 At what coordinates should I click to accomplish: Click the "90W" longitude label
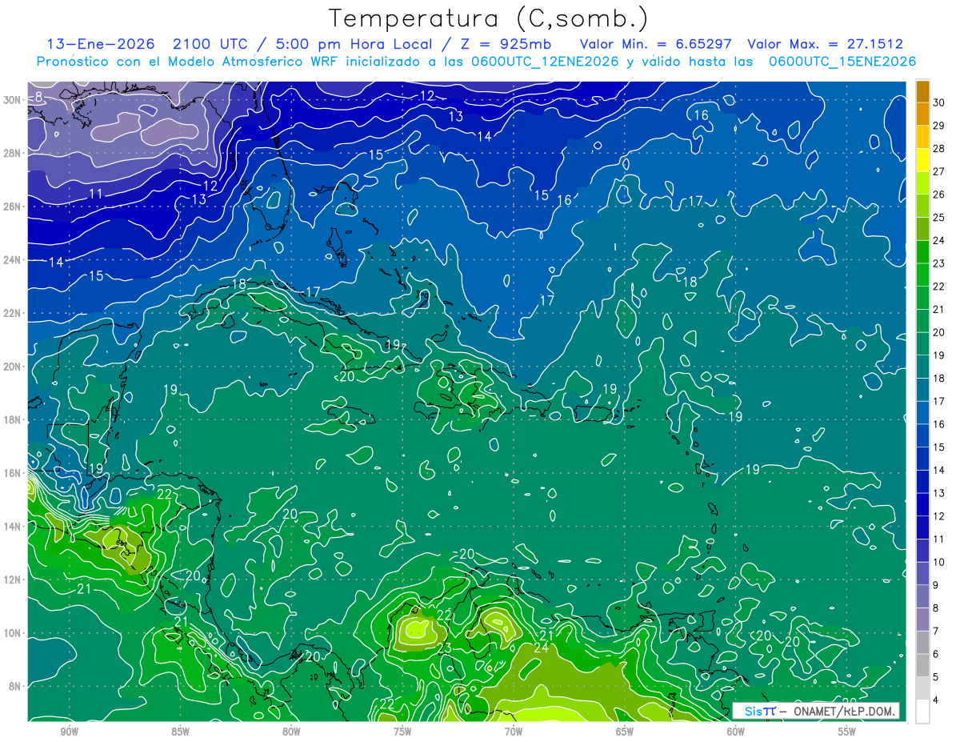(69, 732)
